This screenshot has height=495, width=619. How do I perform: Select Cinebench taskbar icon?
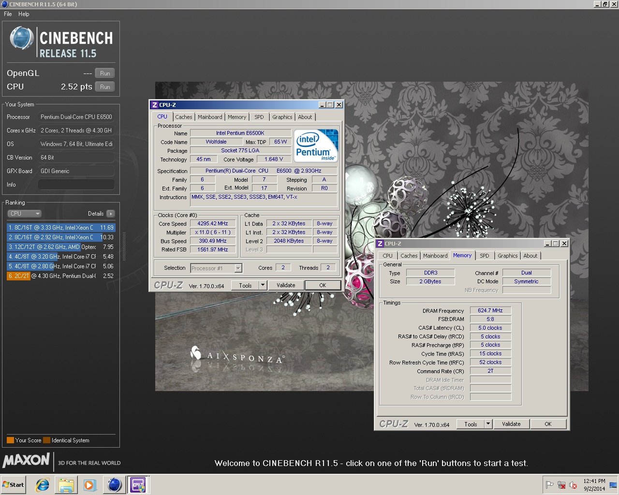(x=115, y=485)
